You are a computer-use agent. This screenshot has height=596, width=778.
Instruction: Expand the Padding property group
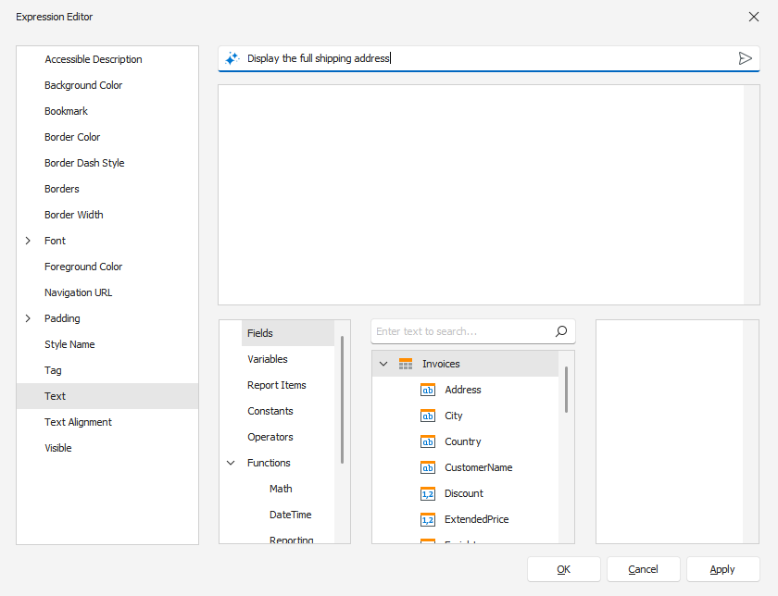click(x=27, y=317)
